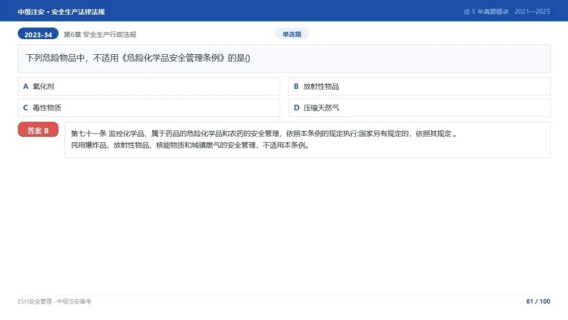Click the 答案 B answer badge
Screen dimensions: 568x320
click(38, 130)
